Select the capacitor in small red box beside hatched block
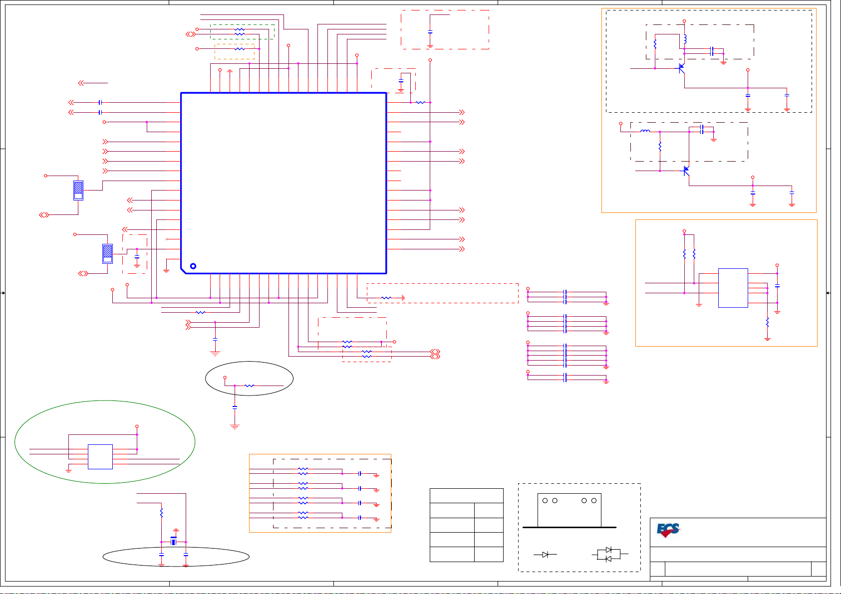841x594 pixels. [x=137, y=257]
